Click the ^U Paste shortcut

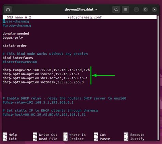[x=102, y=139]
